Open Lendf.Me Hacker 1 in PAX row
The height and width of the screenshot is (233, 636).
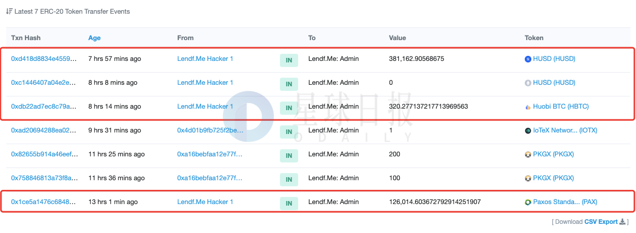(x=205, y=202)
